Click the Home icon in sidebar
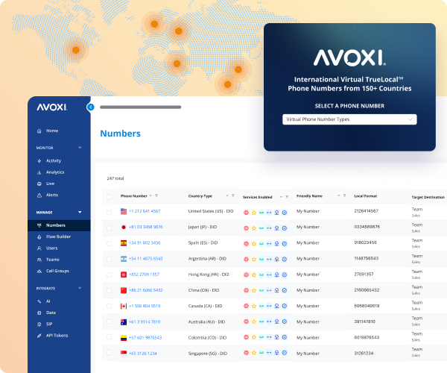Image resolution: width=447 pixels, height=373 pixels. (x=39, y=131)
